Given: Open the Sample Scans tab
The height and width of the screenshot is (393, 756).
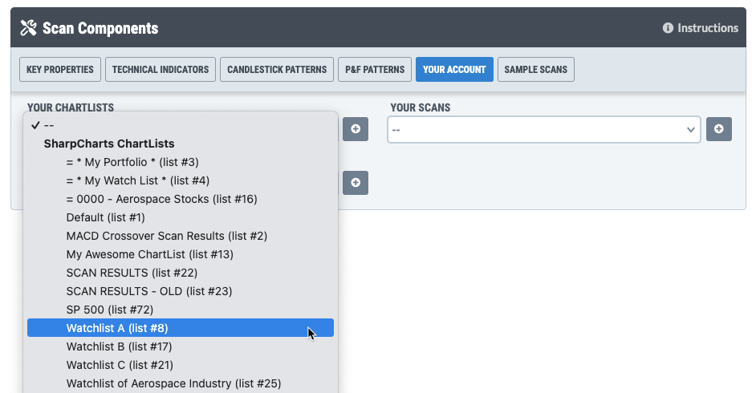Looking at the screenshot, I should [535, 70].
